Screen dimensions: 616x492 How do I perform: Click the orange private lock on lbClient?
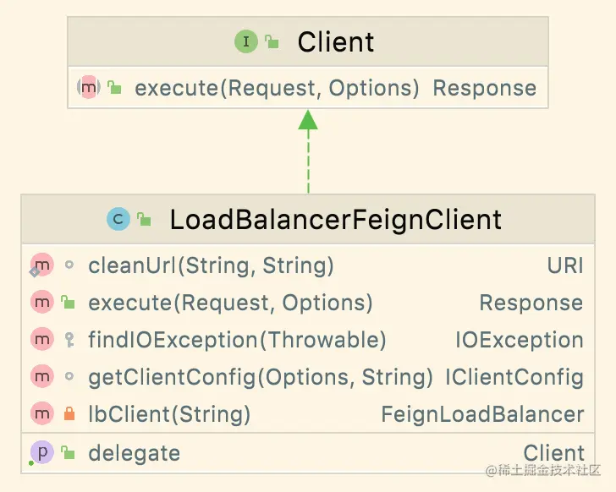tap(69, 414)
